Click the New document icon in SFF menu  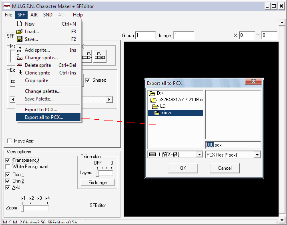[x=19, y=24]
